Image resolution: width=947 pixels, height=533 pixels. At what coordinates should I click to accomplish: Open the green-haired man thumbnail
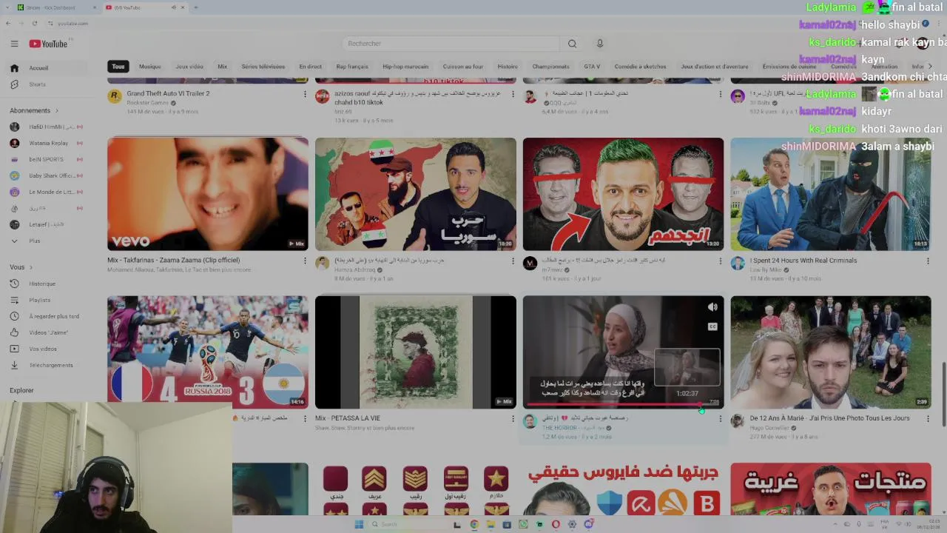point(623,194)
